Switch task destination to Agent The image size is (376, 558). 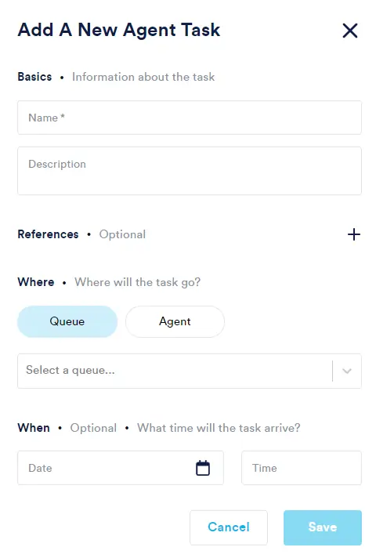(175, 321)
